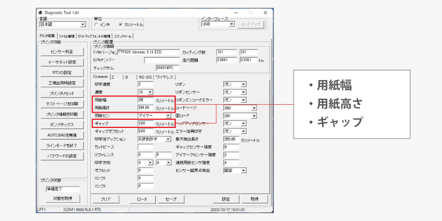Select the ミリメートル unit radio button
Screen dimensions: 442x221
120,25
